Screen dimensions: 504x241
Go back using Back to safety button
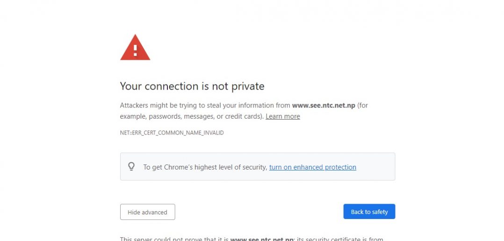[369, 212]
